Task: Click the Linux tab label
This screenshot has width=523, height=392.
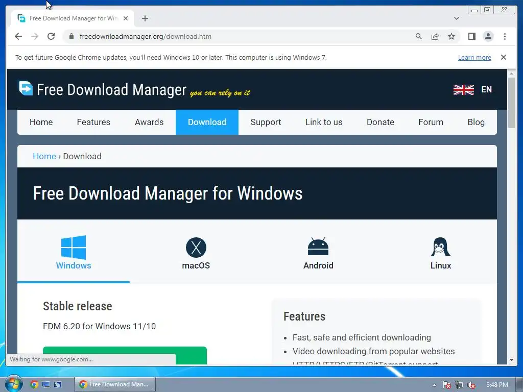Action: (x=441, y=265)
